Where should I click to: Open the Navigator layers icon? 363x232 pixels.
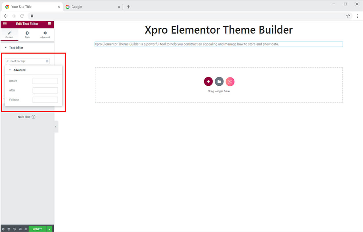pos(9,229)
